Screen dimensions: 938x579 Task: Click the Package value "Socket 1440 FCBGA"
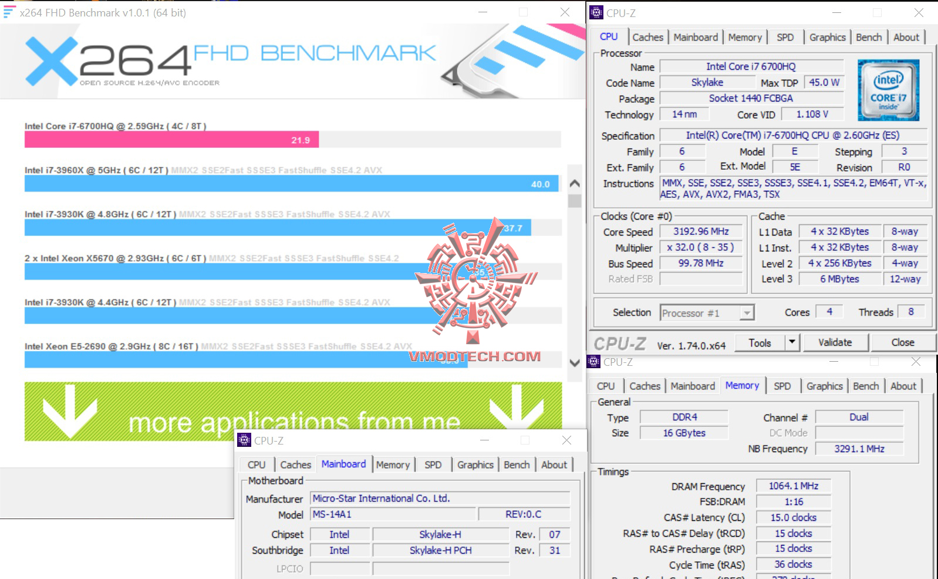(751, 99)
